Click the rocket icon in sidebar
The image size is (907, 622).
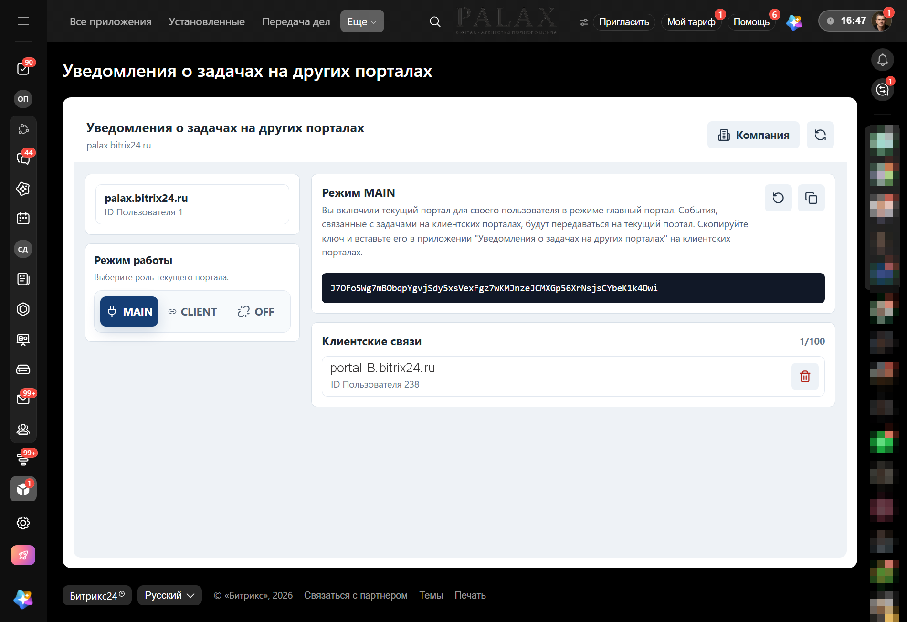[x=23, y=555]
